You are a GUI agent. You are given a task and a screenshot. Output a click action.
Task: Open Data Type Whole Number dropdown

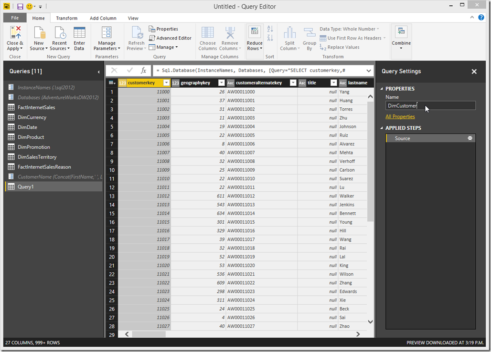click(349, 29)
